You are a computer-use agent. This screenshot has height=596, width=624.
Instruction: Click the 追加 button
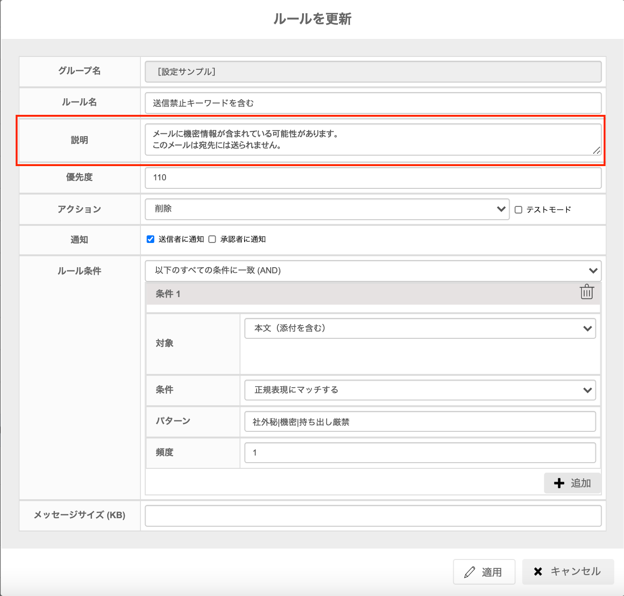(x=572, y=483)
